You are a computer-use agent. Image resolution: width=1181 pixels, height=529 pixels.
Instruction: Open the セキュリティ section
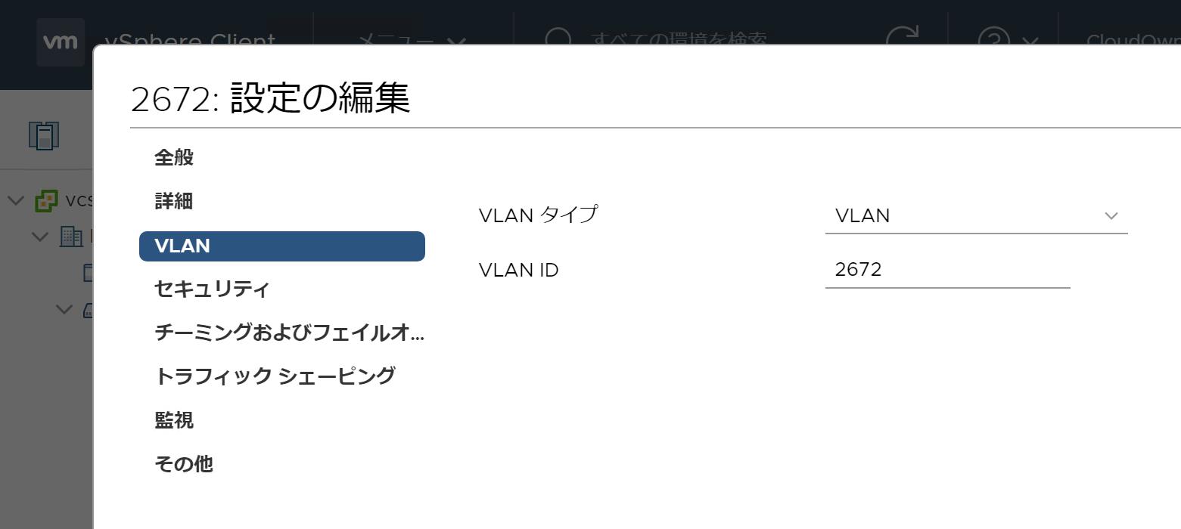coord(212,289)
